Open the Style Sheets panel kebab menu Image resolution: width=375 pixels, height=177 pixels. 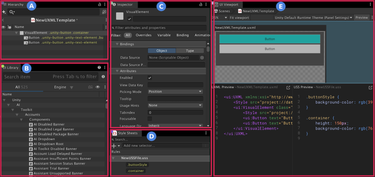[x=206, y=133]
